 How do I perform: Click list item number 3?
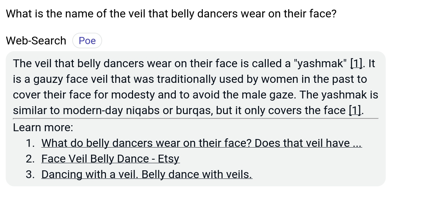click(31, 174)
